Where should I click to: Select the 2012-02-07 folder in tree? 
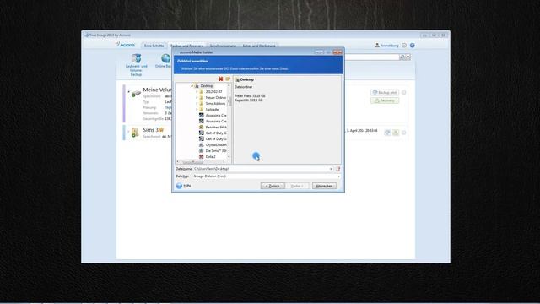tap(211, 92)
